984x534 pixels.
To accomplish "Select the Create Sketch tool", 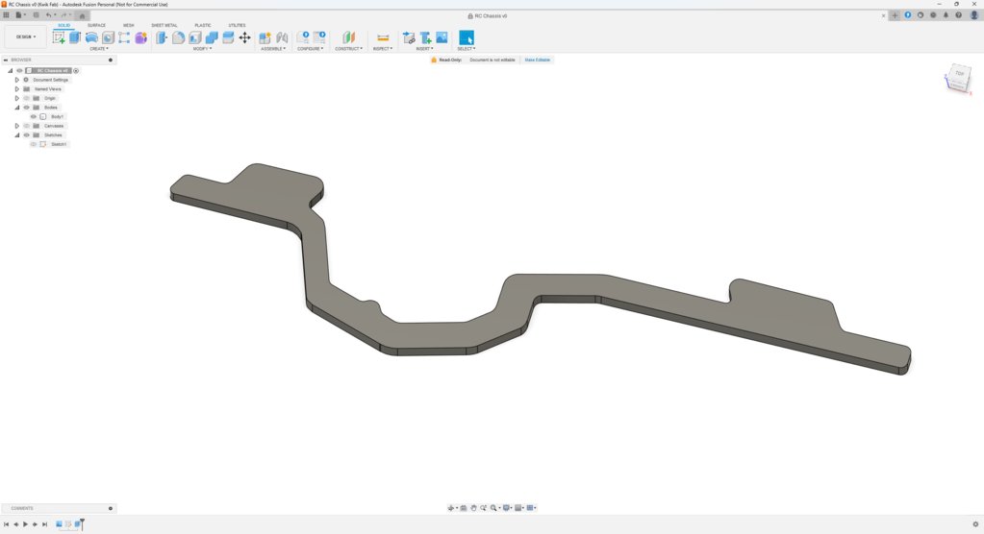I will tap(59, 37).
